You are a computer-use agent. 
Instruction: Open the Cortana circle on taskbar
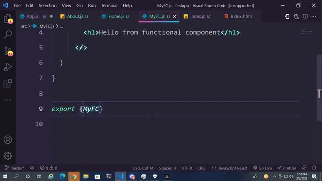coord(28,176)
